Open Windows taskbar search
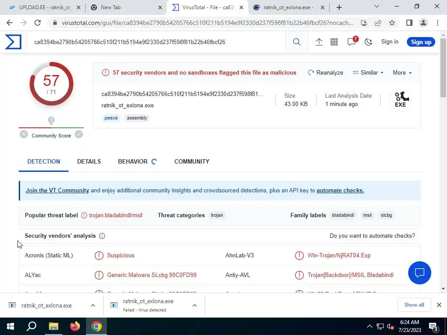The height and width of the screenshot is (335, 447). [x=31, y=326]
